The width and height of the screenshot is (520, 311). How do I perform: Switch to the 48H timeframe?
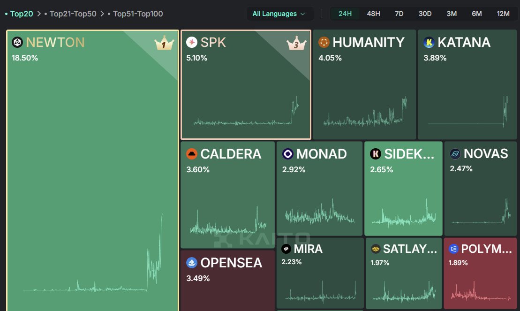point(373,14)
